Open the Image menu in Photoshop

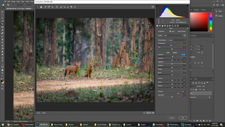point(13,1)
